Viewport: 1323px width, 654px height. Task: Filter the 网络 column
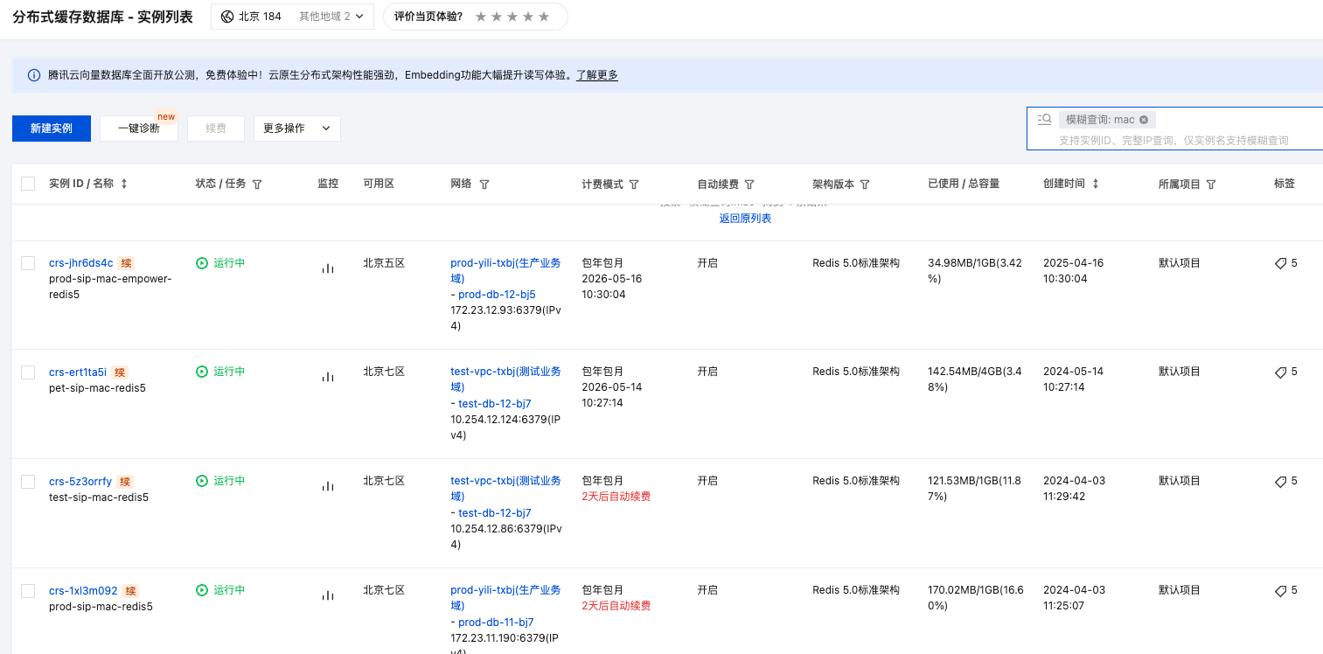[484, 184]
